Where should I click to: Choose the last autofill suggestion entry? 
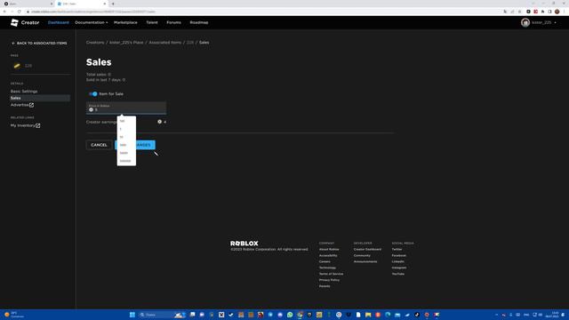click(126, 161)
